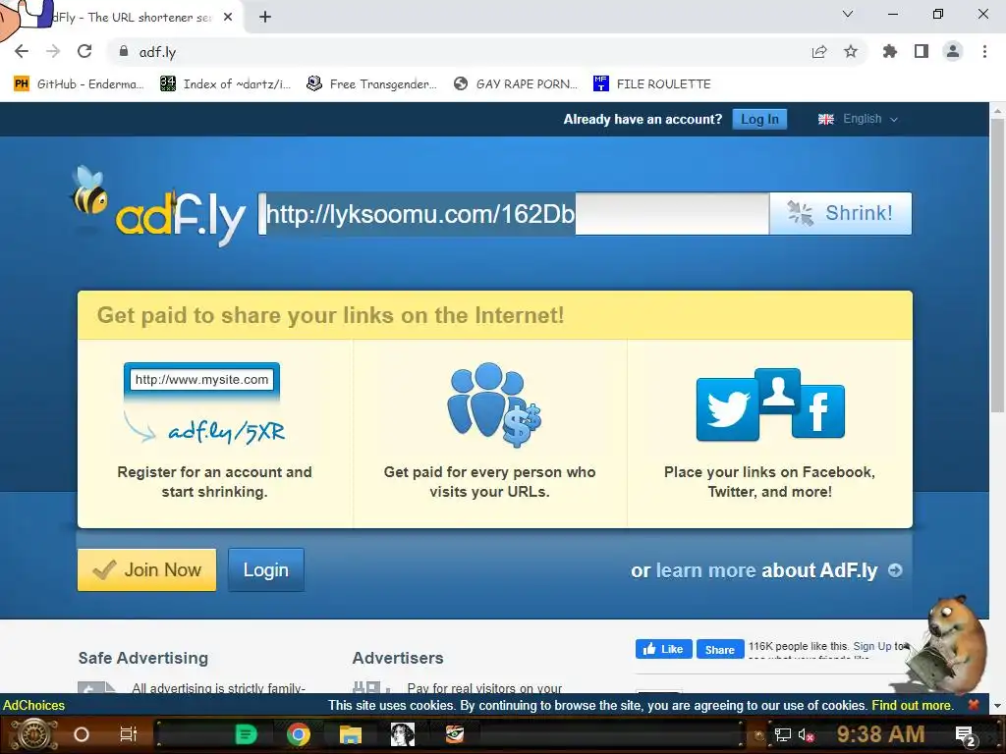Click the browser forward arrow
The height and width of the screenshot is (754, 1006).
[53, 51]
